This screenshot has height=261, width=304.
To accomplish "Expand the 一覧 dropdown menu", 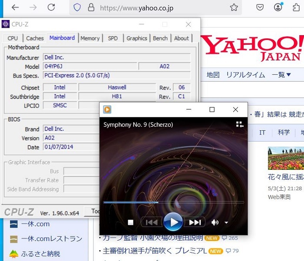I will tap(281, 75).
